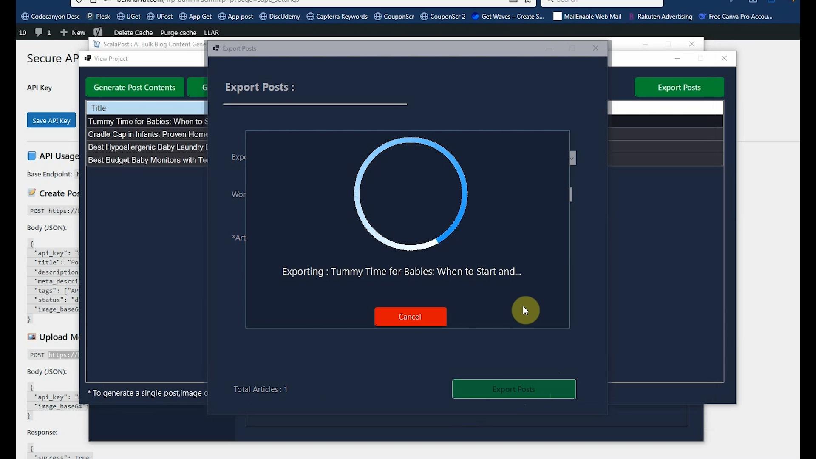Viewport: 816px width, 459px height.
Task: Open the export format dropdown
Action: (572, 158)
